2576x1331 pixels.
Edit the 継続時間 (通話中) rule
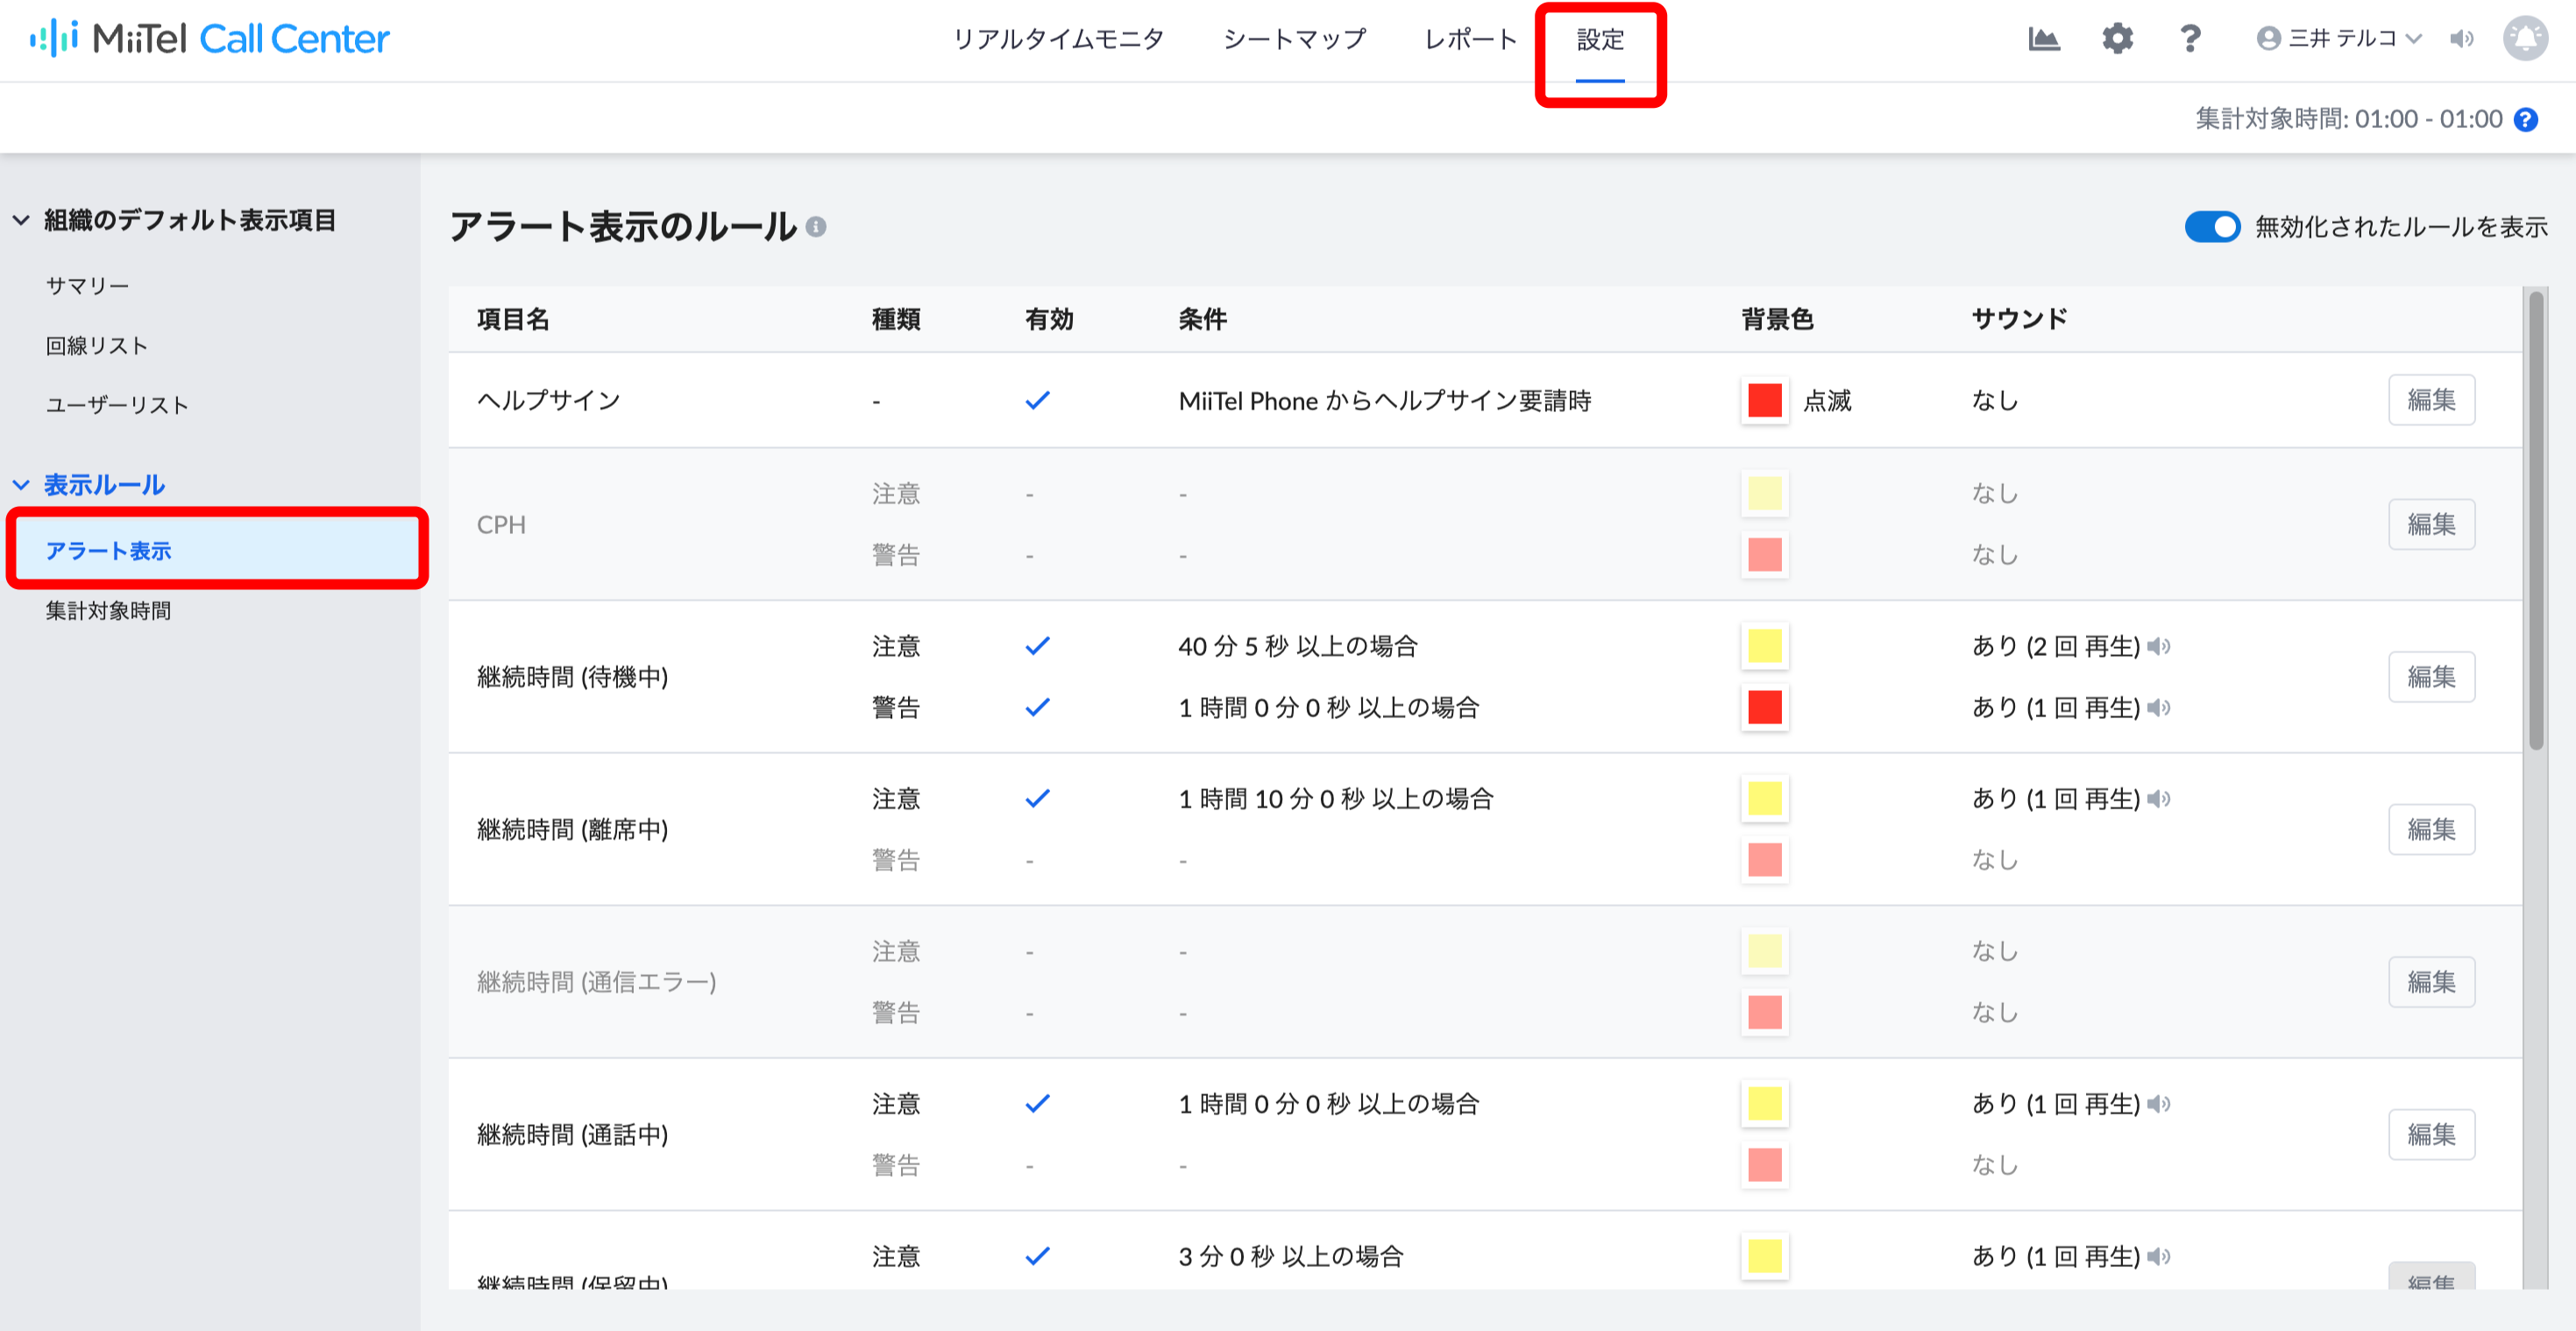click(x=2431, y=1135)
